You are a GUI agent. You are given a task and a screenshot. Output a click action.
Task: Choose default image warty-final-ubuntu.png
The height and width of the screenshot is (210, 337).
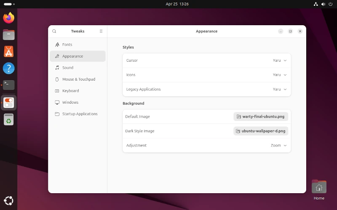(x=261, y=117)
